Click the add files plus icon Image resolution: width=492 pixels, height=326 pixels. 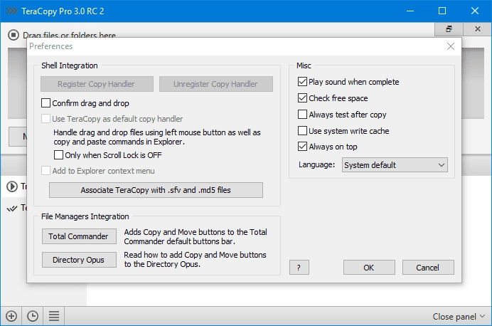tap(11, 316)
